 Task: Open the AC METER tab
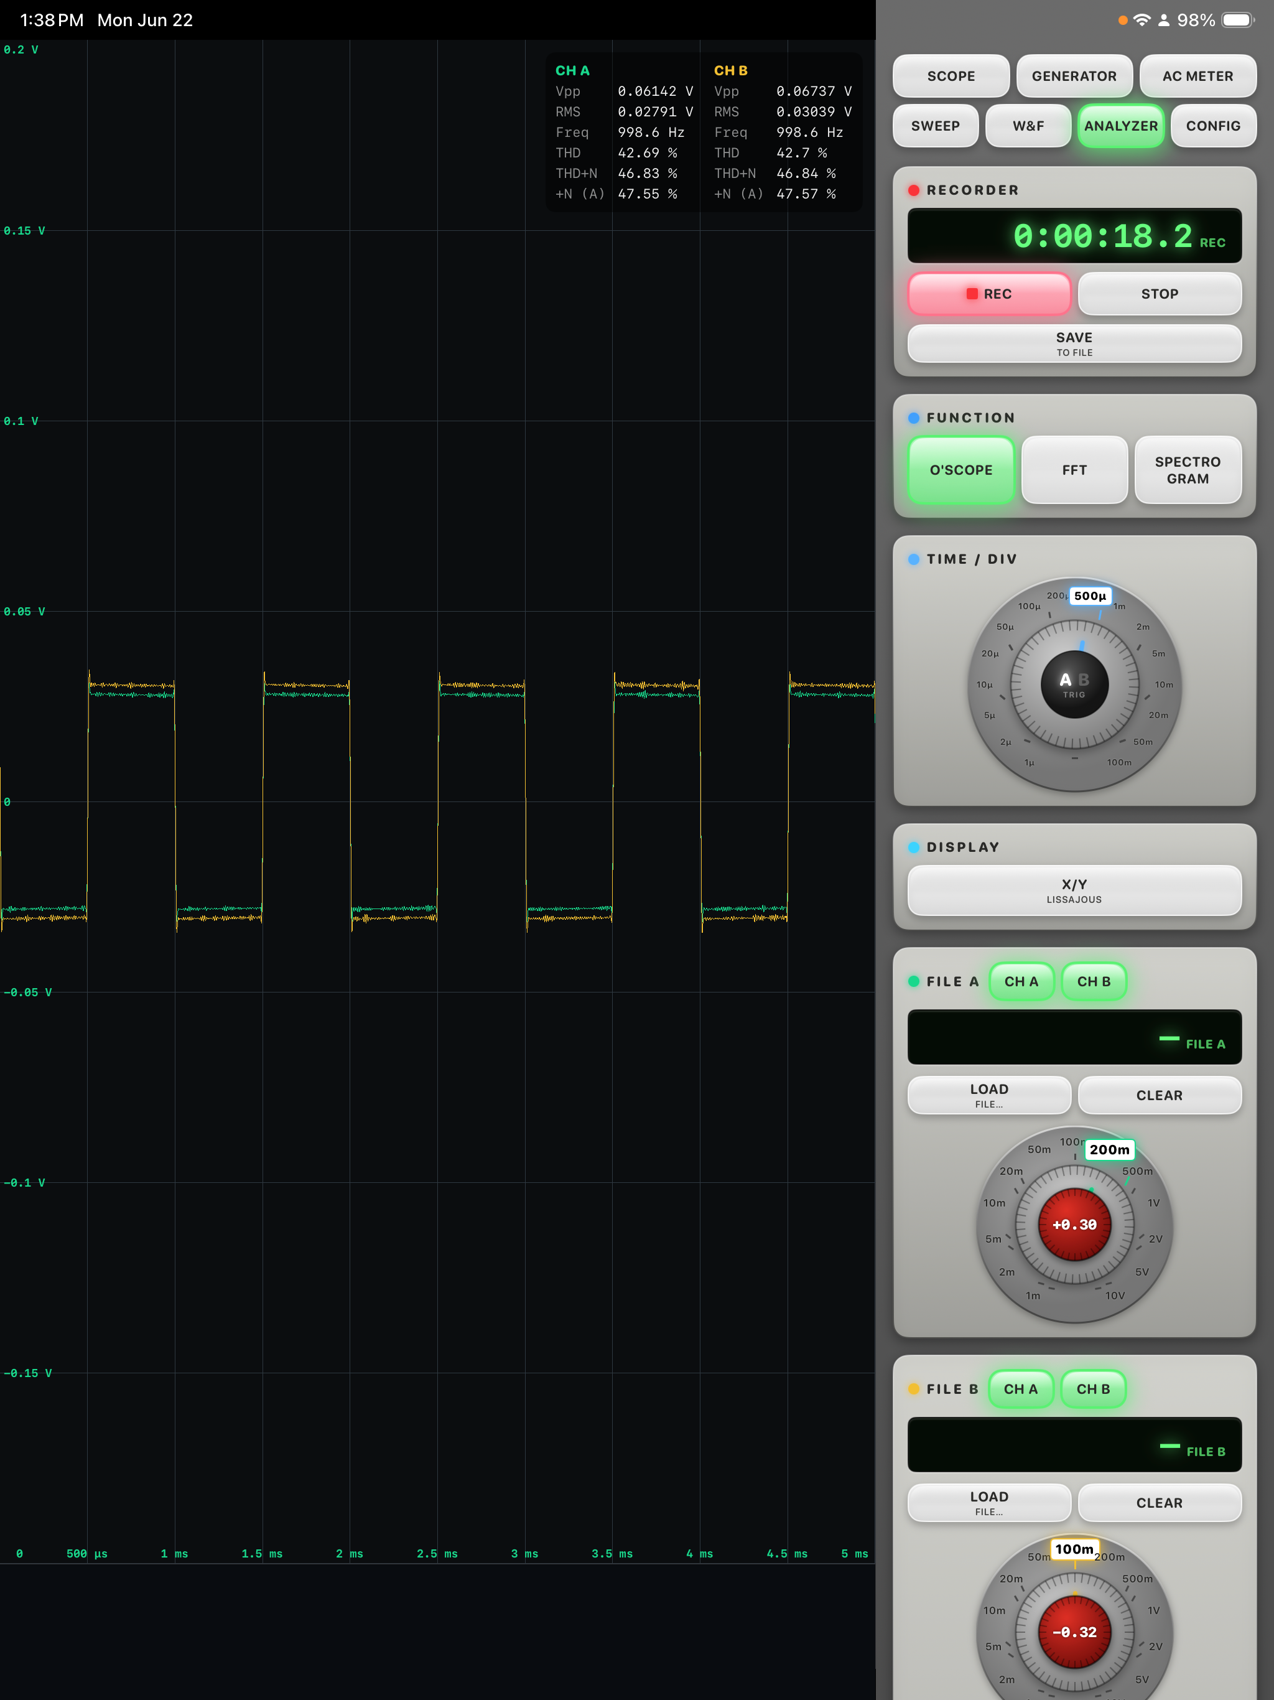1197,76
